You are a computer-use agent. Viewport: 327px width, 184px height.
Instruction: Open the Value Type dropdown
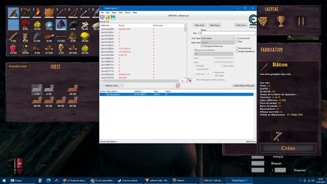pyautogui.click(x=218, y=42)
